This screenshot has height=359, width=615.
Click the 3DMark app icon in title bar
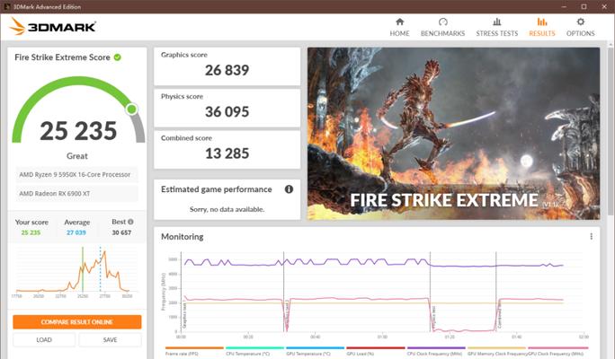(6, 6)
